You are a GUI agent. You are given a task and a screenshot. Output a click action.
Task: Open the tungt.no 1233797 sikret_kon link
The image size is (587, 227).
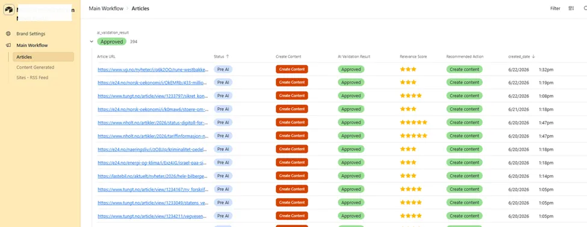tap(152, 96)
